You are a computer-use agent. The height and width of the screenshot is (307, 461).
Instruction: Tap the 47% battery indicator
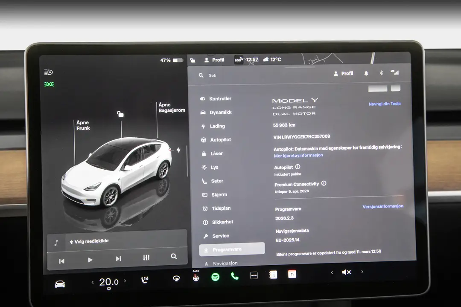172,60
